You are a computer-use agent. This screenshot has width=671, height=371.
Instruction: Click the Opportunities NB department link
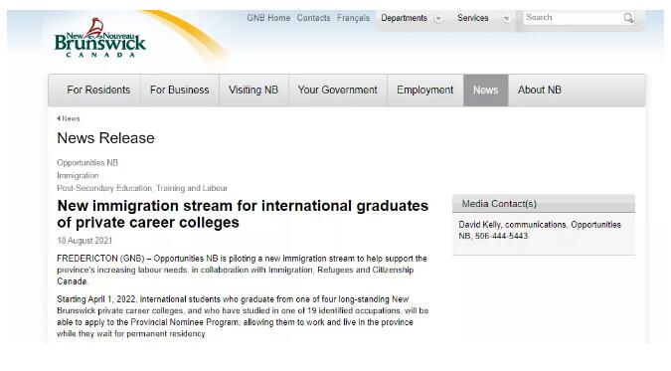[87, 163]
